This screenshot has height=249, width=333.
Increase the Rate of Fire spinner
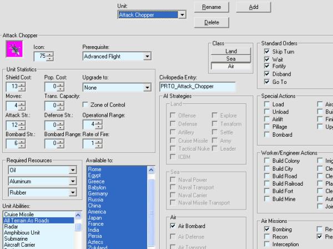pos(99,141)
